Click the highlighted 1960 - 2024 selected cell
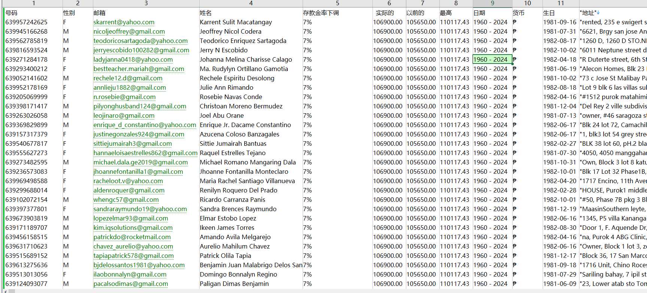647x293 pixels. click(492, 59)
